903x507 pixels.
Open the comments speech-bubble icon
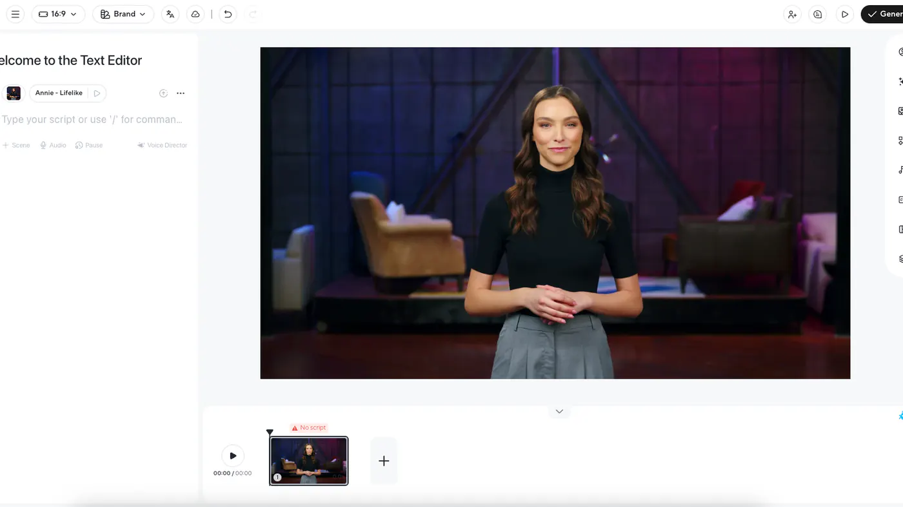[818, 14]
